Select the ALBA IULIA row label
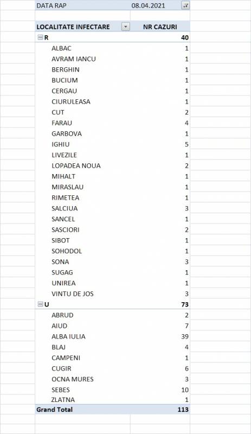The width and height of the screenshot is (251, 434). (x=68, y=336)
